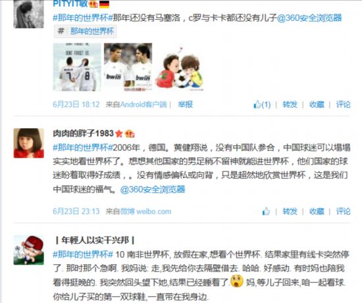Click 转发 on the first post
362x303 pixels.
click(x=290, y=105)
